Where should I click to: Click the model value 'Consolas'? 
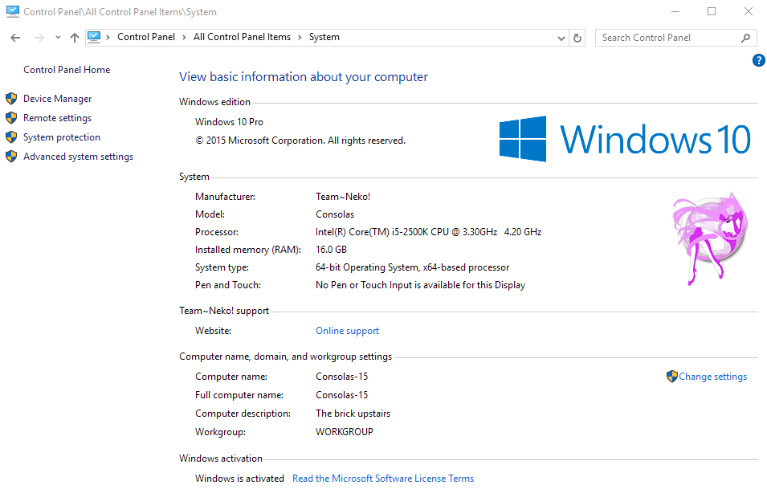pos(335,214)
